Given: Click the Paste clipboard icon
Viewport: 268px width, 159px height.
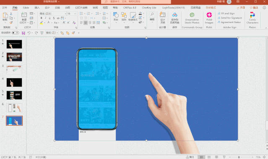Looking at the screenshot, I should pos(5,15).
